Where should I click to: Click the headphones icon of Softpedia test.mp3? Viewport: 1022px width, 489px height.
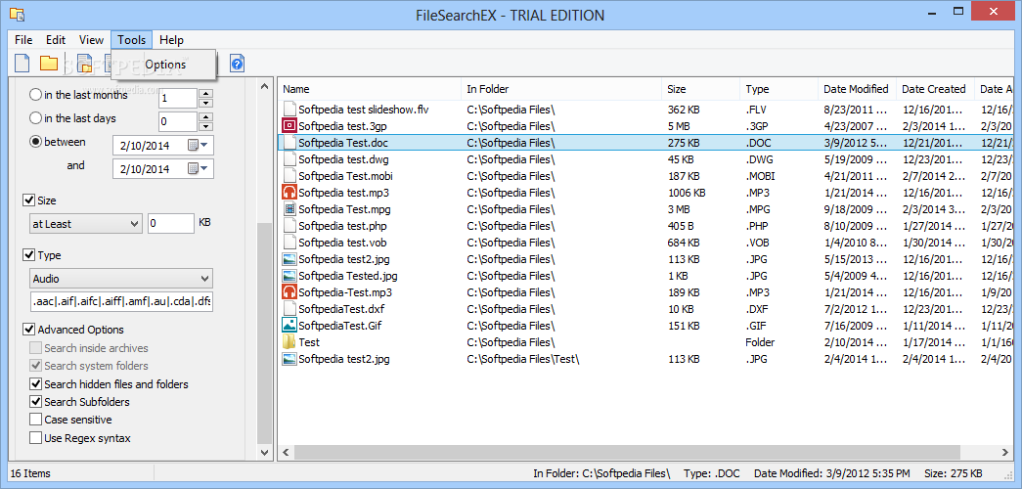point(289,193)
